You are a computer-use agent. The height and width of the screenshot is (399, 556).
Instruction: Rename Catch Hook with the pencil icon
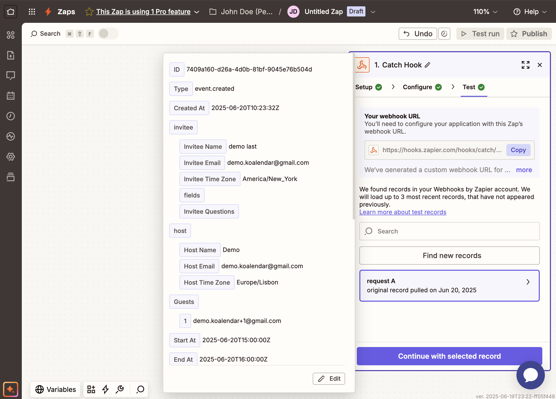(428, 65)
